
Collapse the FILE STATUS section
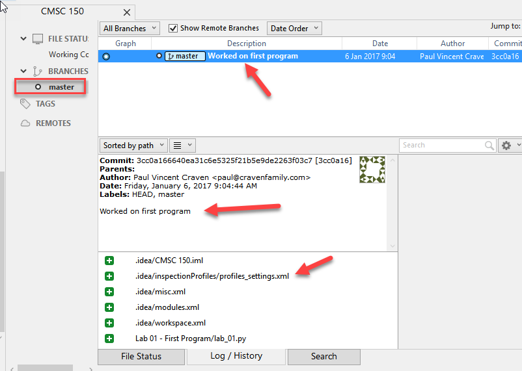click(23, 38)
